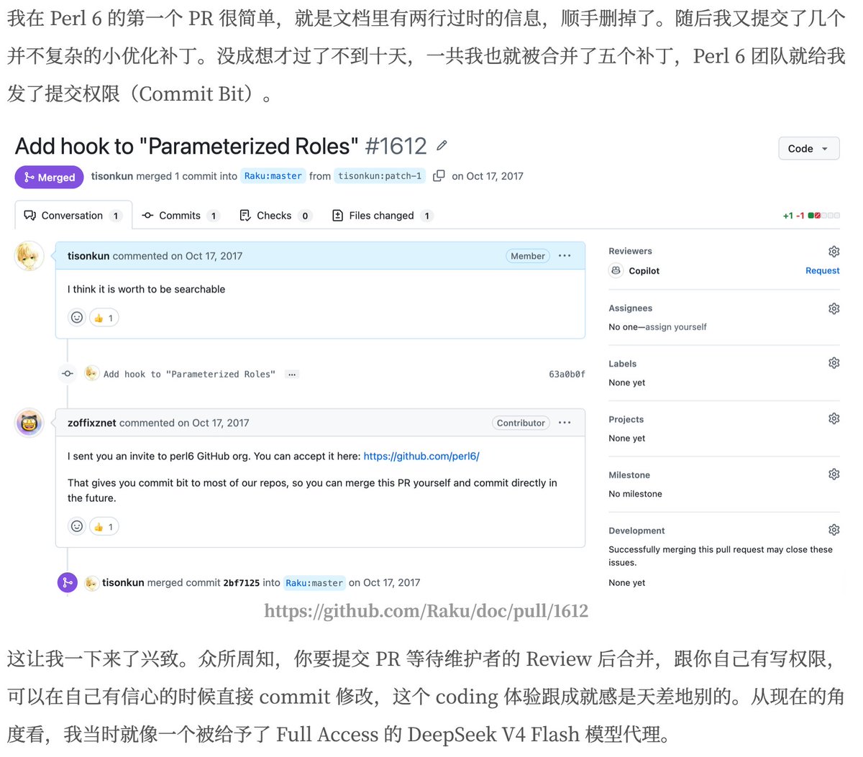Open the Milestone settings gear
The height and width of the screenshot is (757, 863).
[x=834, y=474]
